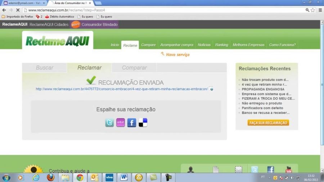Launch Internet Explorer from the taskbar
Image resolution: width=324 pixels, height=182 pixels.
coord(36,177)
